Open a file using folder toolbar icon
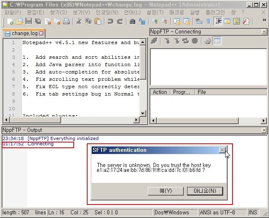Image resolution: width=269 pixels, height=218 pixels. (x=19, y=21)
